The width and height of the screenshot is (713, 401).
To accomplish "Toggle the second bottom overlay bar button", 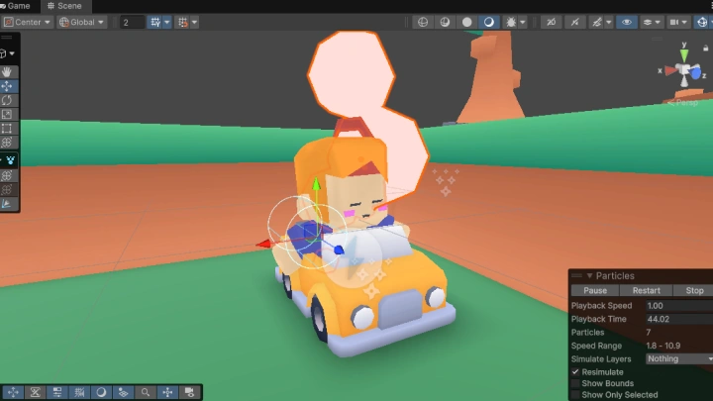I will [35, 392].
